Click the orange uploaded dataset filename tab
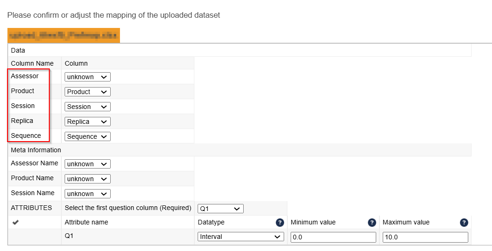This screenshot has width=492, height=251. [64, 35]
